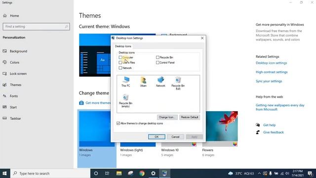Open the Desktop icon settings link
The height and width of the screenshot is (178, 316).
(x=271, y=63)
